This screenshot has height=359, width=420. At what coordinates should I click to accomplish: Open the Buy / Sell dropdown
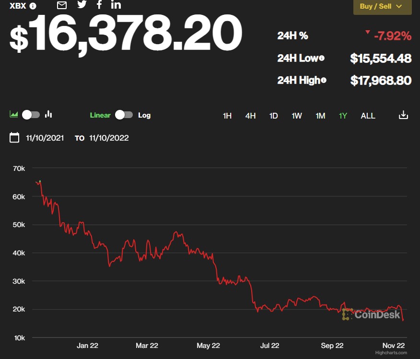tap(382, 7)
